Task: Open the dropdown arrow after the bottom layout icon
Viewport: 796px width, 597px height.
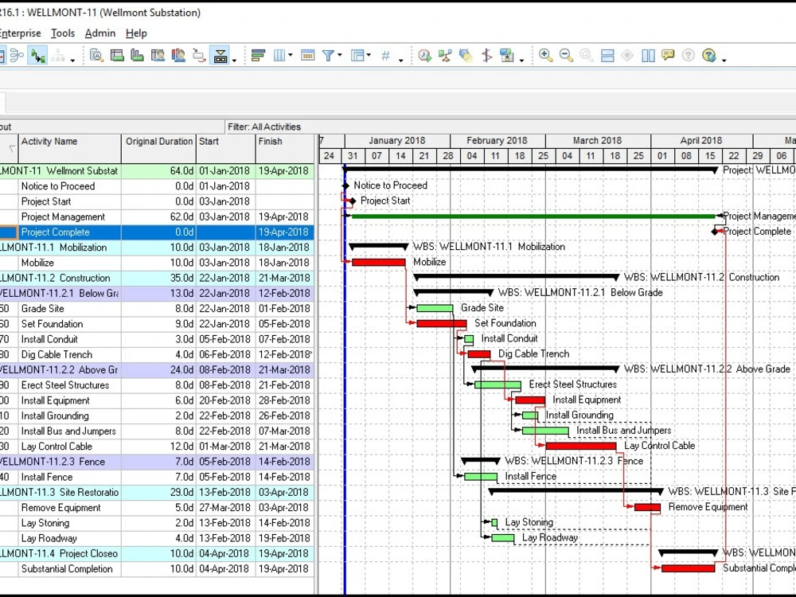Action: click(234, 60)
